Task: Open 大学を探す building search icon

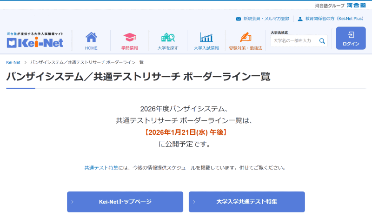Action: click(x=168, y=37)
